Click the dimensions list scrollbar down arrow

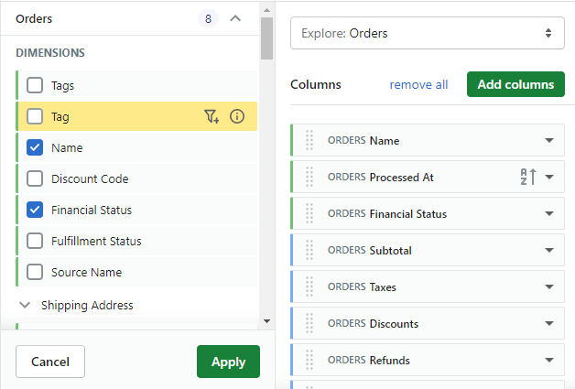point(267,321)
